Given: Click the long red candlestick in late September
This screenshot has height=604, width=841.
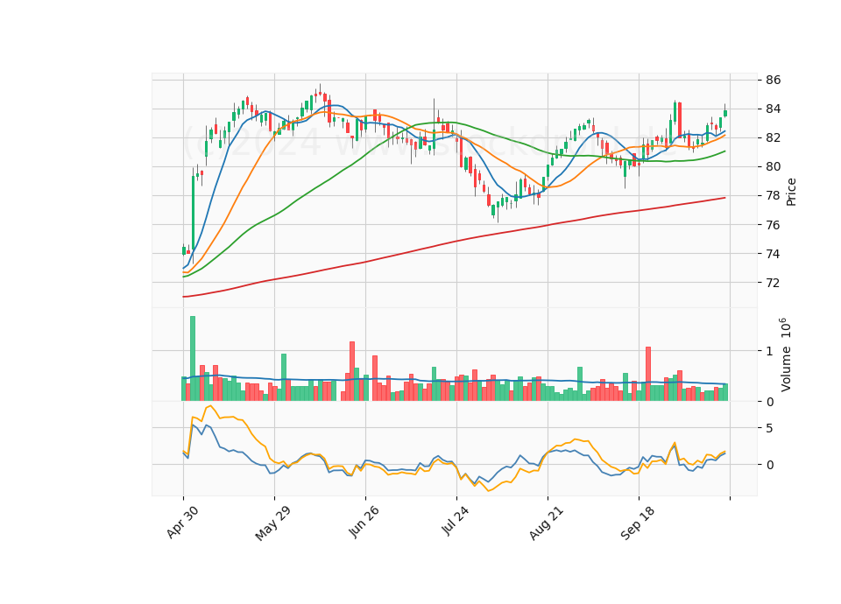Looking at the screenshot, I should (680, 119).
